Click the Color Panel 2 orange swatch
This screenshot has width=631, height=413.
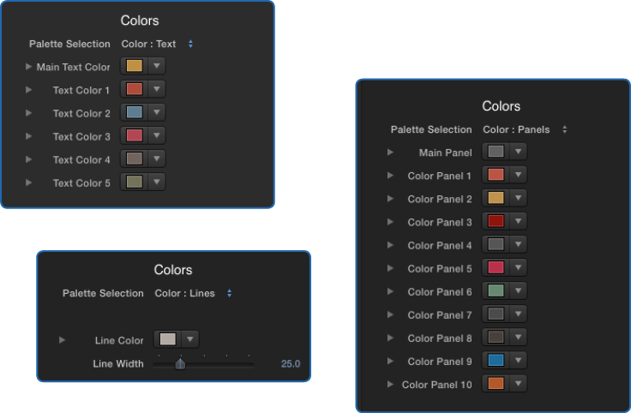click(496, 197)
